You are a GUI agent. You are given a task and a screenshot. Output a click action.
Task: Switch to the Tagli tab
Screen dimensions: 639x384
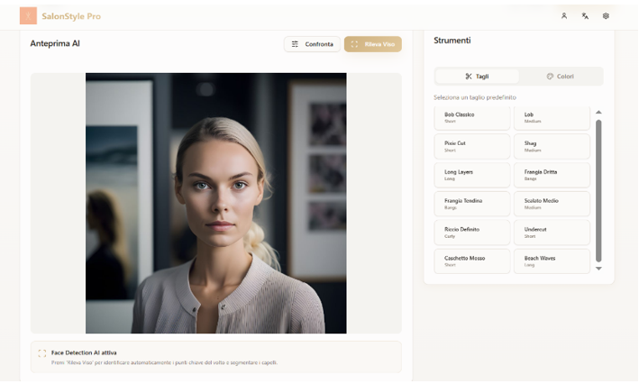tap(477, 77)
